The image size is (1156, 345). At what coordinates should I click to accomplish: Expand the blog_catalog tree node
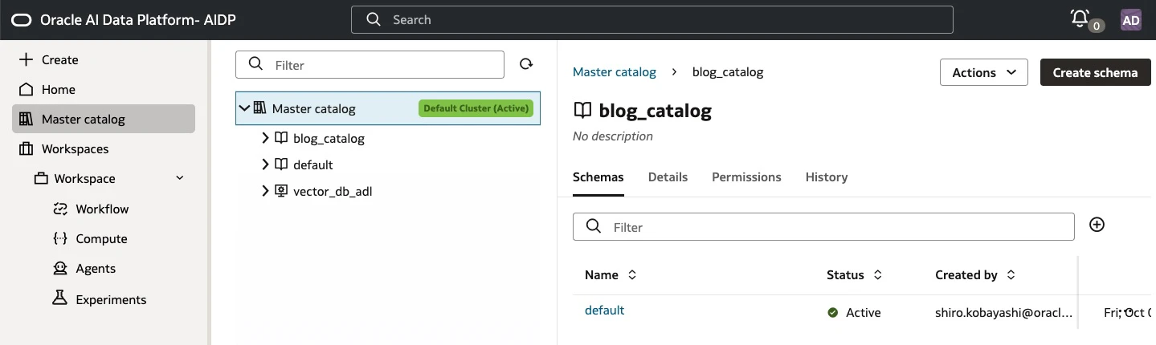point(265,138)
